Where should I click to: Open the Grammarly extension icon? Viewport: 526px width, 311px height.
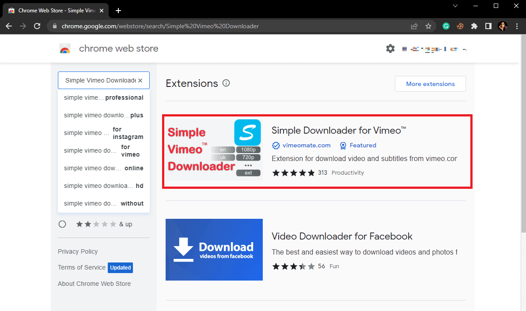pos(446,26)
